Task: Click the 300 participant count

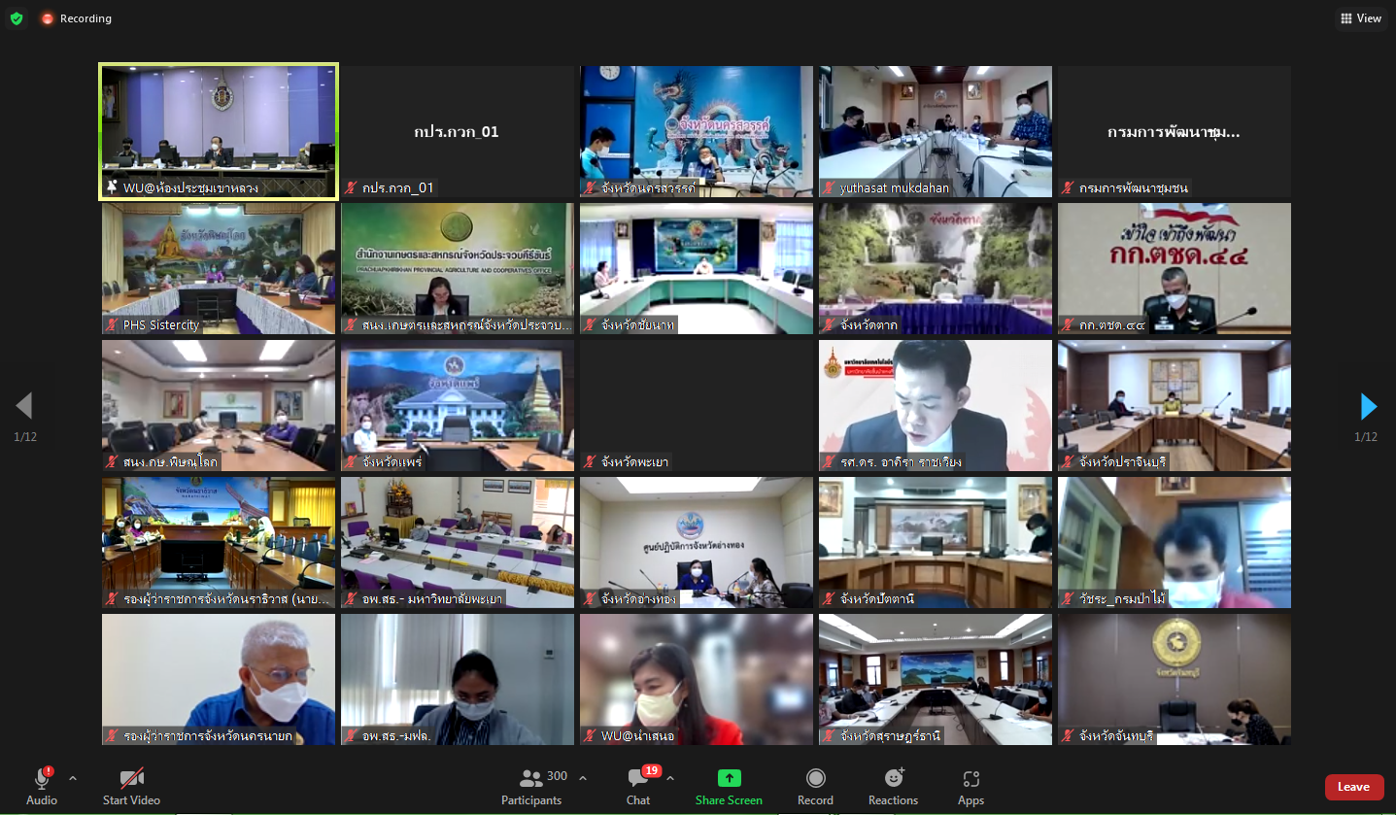Action: coord(557,776)
